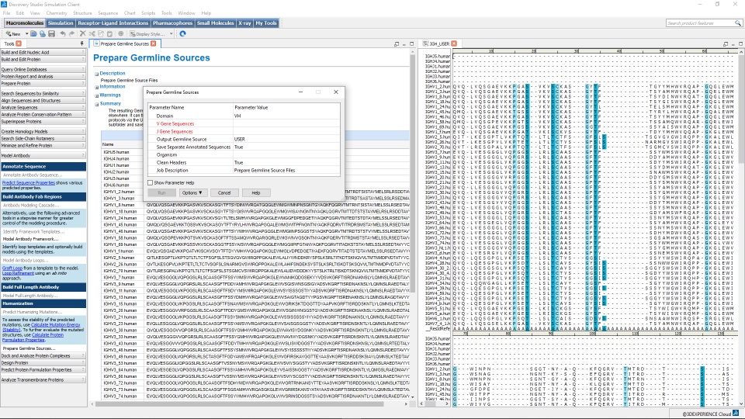Screen dimensions: 745x419
Task: Open the Calculate Mutation Energy link
Action: [55, 325]
